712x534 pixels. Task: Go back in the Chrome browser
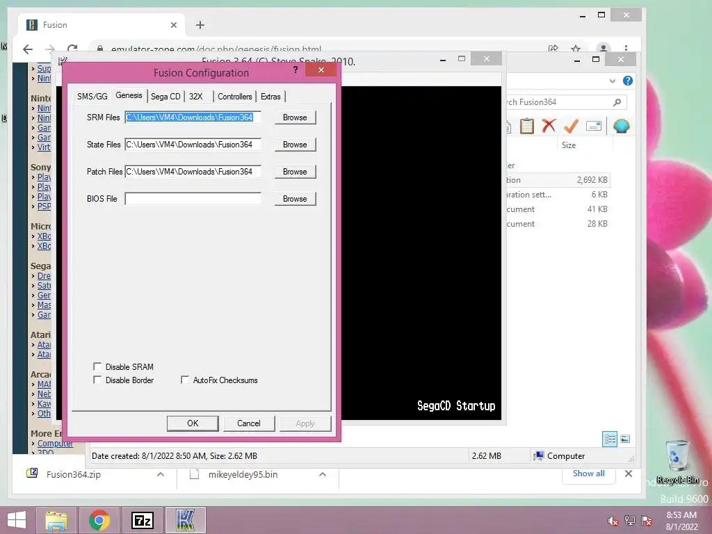pos(28,49)
